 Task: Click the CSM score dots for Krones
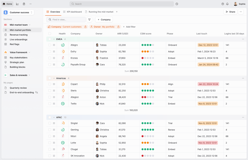coord(148,58)
